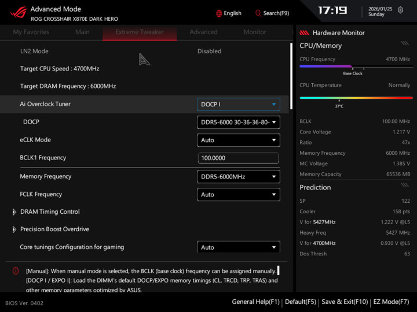Open the Ai Overclock Tuner dropdown

point(238,105)
